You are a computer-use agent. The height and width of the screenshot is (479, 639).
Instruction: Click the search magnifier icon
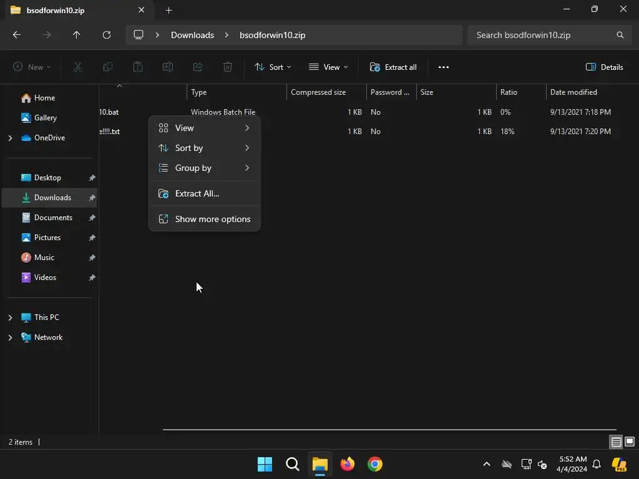click(620, 35)
